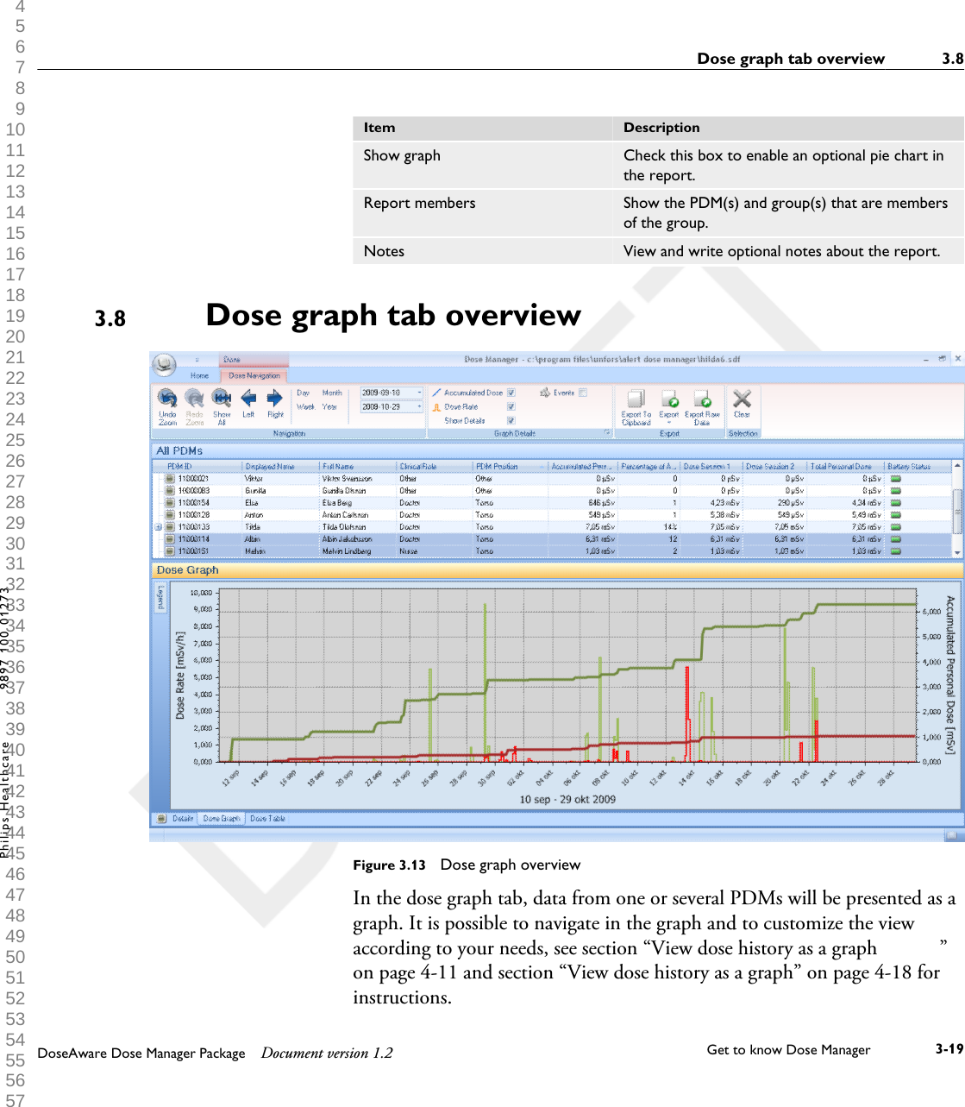Disable the Accumulated Dose checkbox

click(x=511, y=393)
